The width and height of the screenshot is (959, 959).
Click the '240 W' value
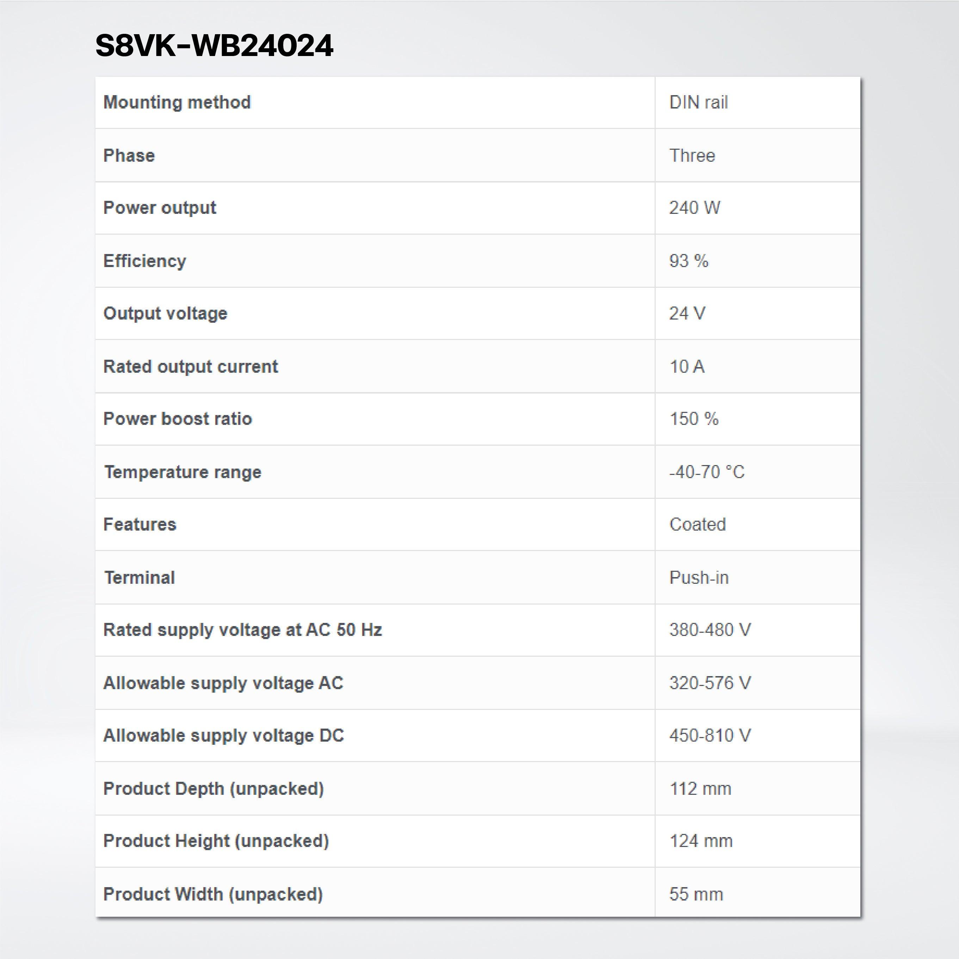click(x=695, y=208)
